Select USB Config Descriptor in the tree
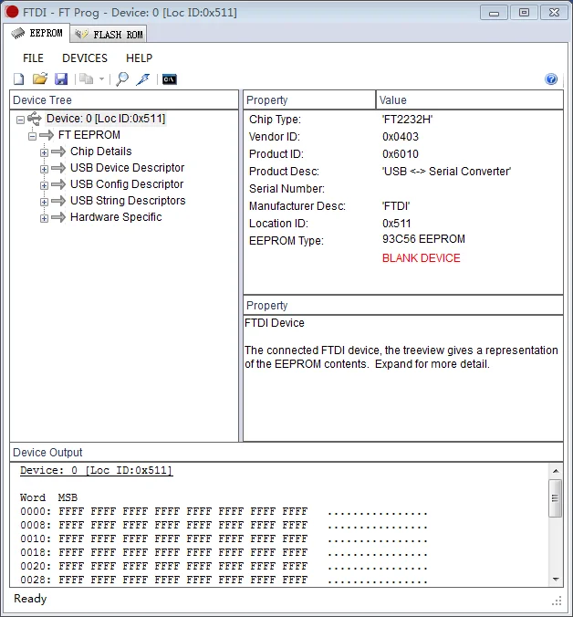The image size is (573, 617). pyautogui.click(x=127, y=184)
